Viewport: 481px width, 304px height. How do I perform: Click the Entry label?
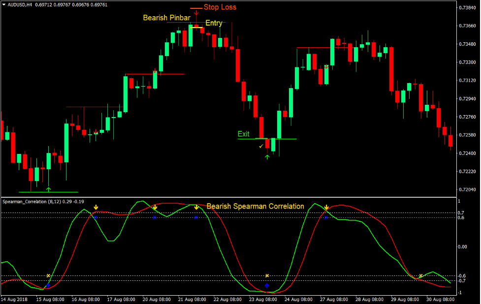tap(214, 23)
